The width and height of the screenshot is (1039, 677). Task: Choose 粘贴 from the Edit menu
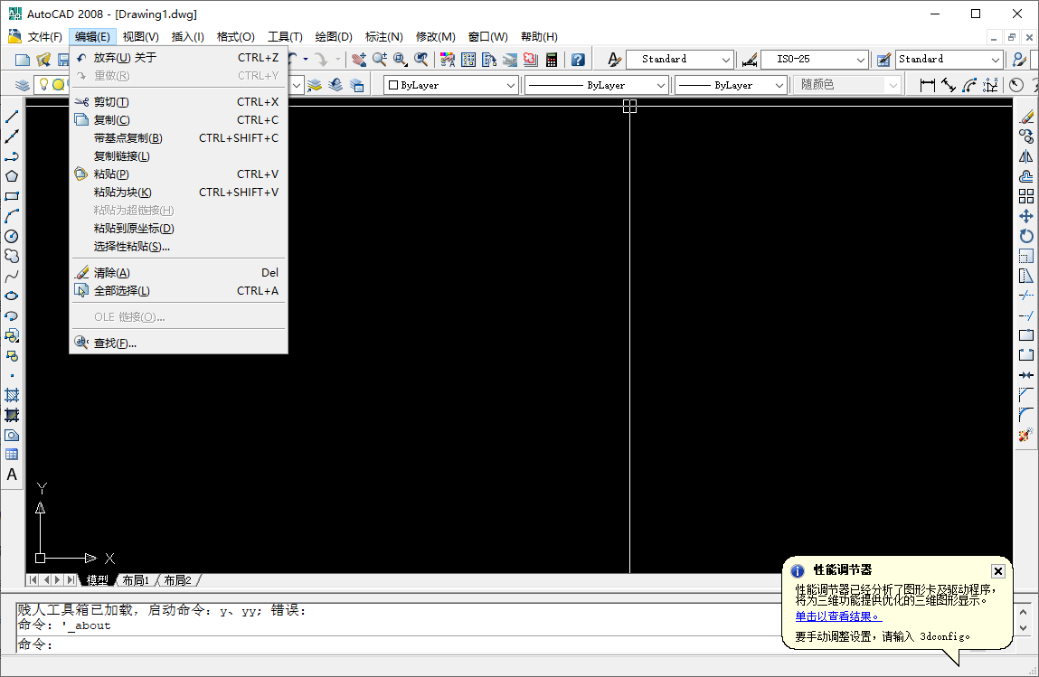pos(109,174)
